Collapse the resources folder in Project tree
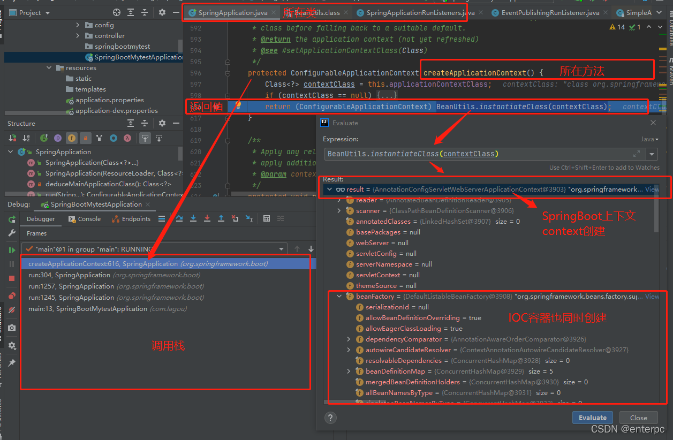This screenshot has width=673, height=440. [49, 68]
